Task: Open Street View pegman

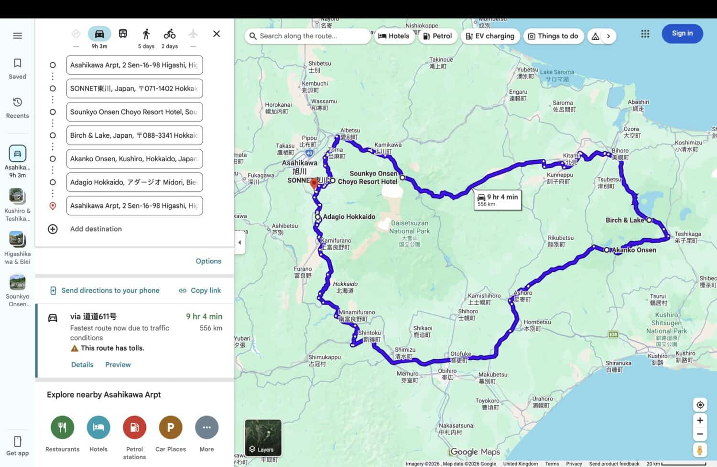Action: [700, 450]
